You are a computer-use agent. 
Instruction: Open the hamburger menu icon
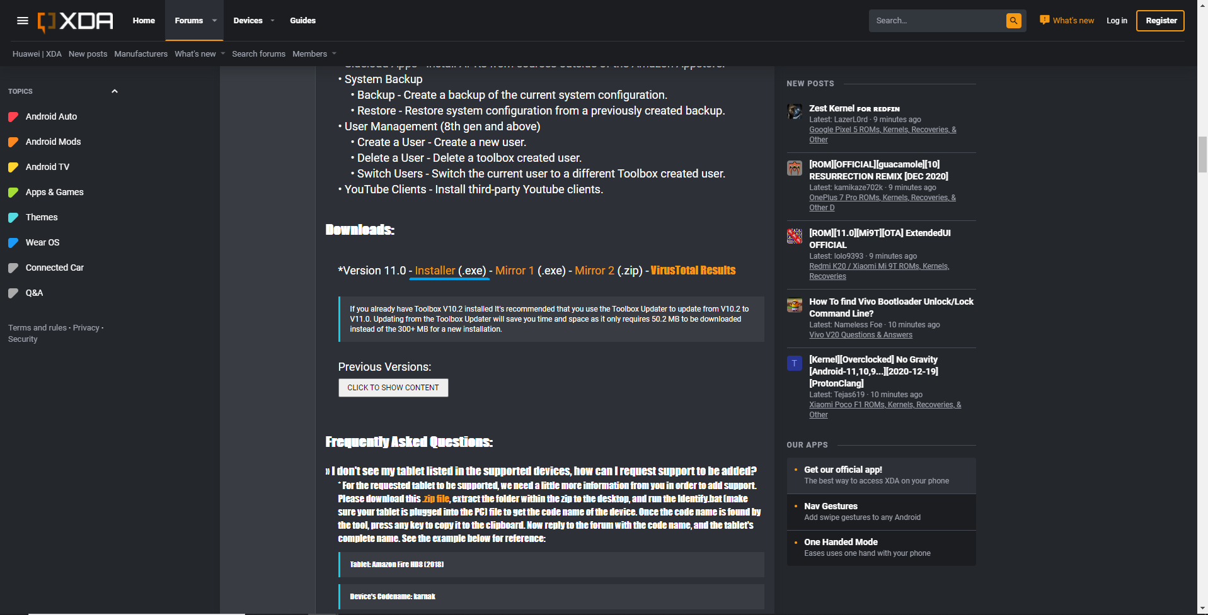click(23, 21)
